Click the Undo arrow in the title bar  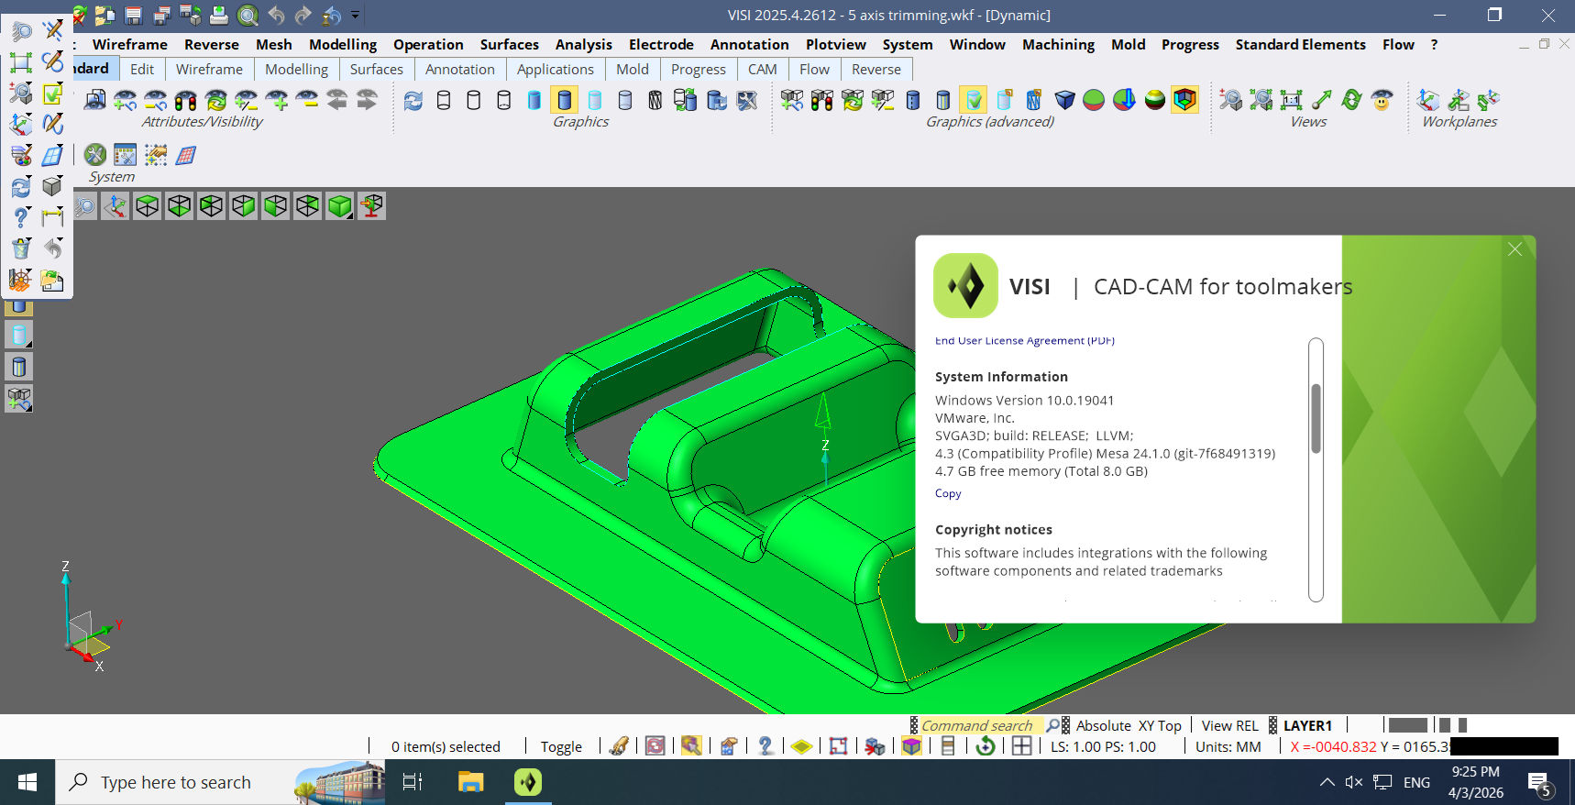point(276,15)
